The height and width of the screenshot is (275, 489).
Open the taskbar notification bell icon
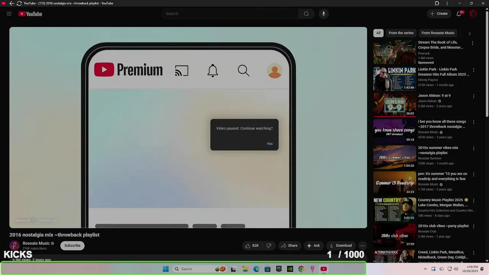[x=482, y=269]
